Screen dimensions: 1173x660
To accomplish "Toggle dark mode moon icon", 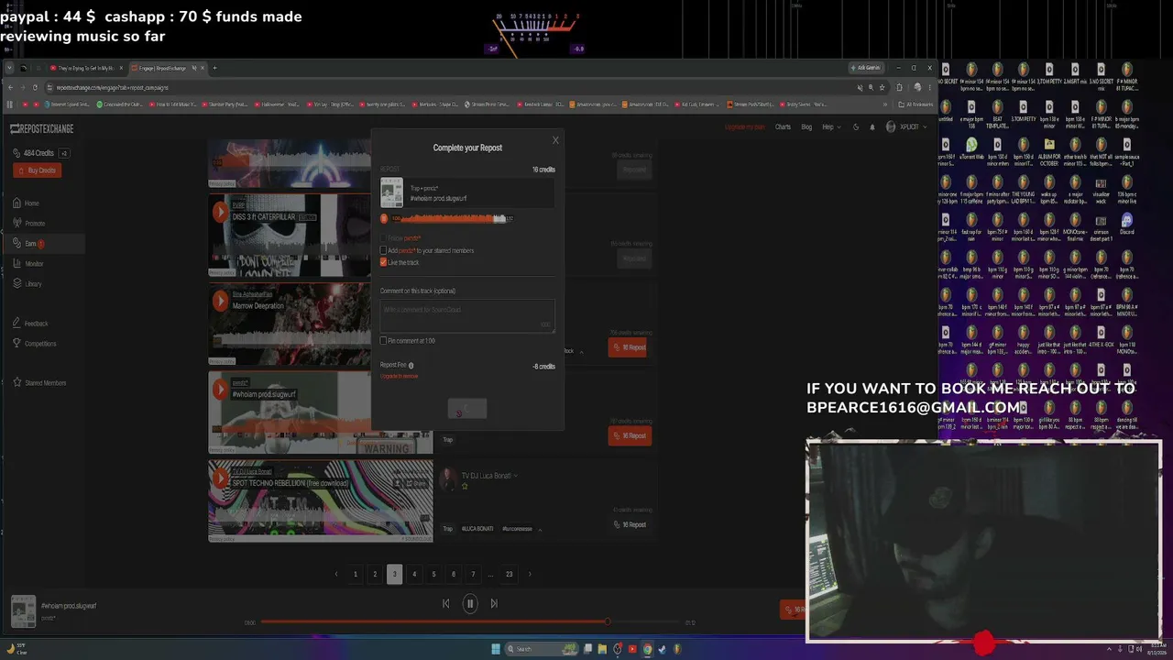I will click(x=856, y=127).
